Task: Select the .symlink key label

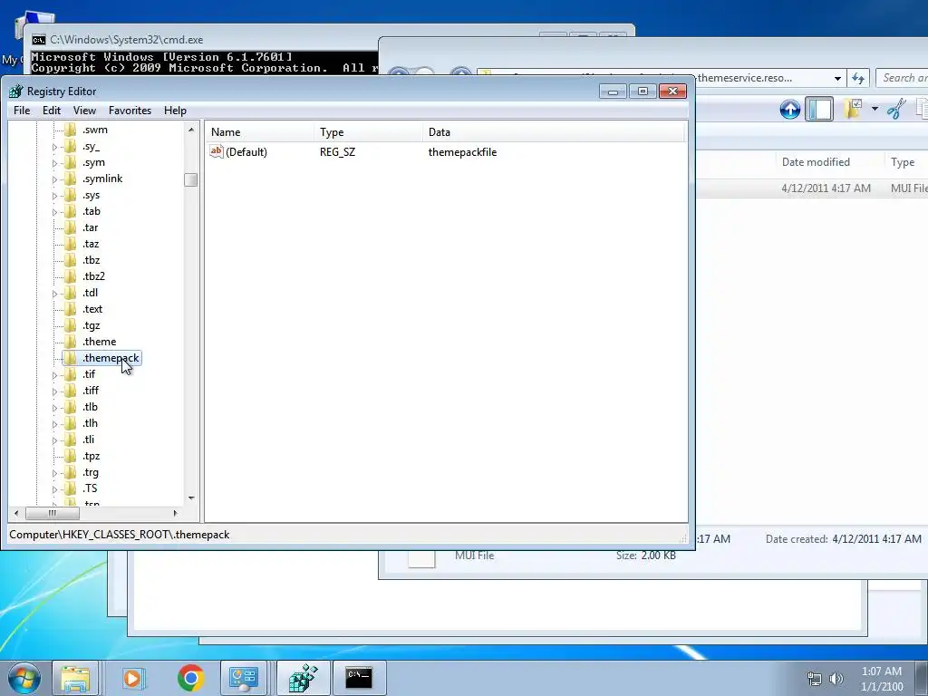Action: click(102, 179)
